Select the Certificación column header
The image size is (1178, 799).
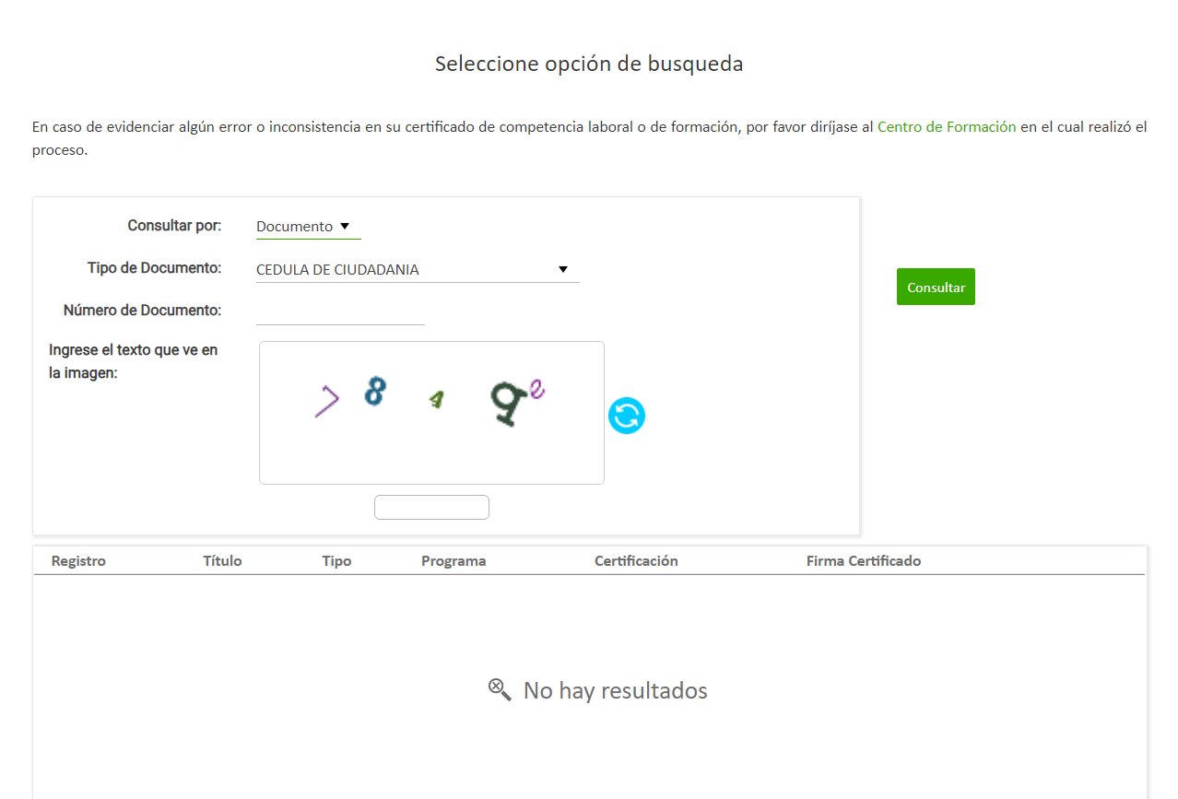(x=636, y=561)
